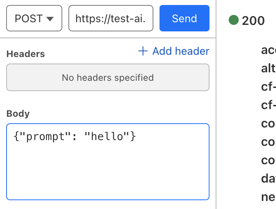This screenshot has width=276, height=209.
Task: Click the https://test-ai URL field
Action: [111, 18]
